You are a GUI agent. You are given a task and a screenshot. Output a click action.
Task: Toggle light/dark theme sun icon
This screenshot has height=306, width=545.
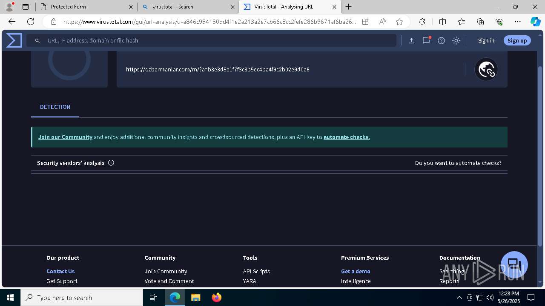[456, 40]
